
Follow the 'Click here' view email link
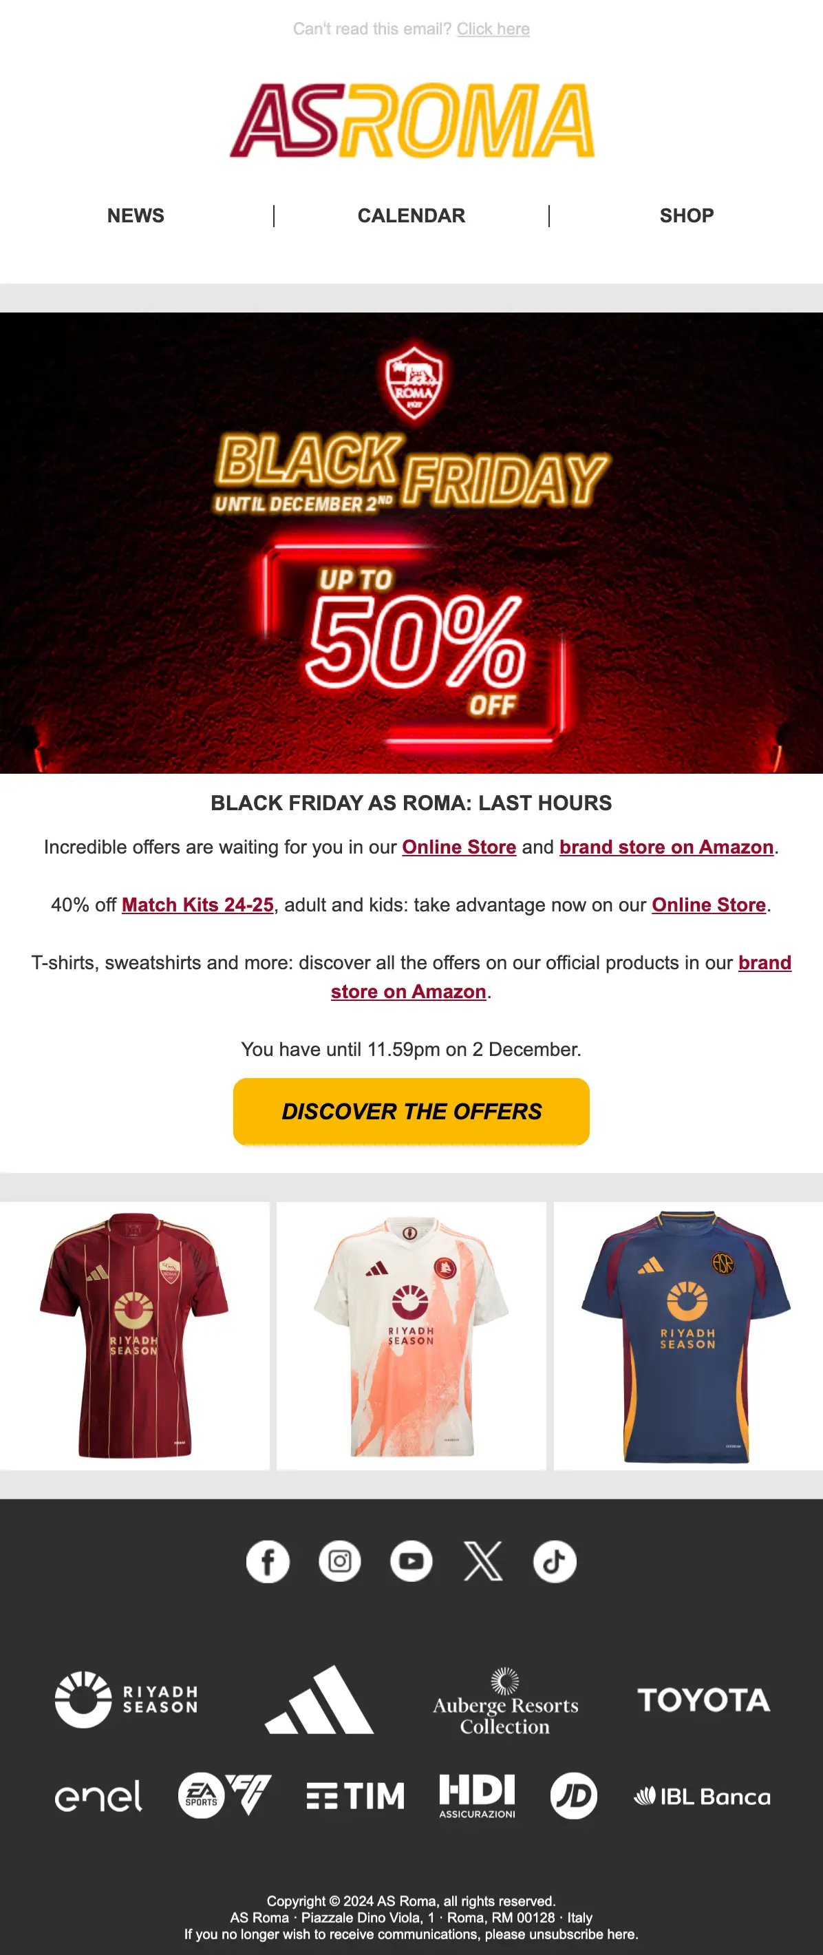[x=493, y=29]
